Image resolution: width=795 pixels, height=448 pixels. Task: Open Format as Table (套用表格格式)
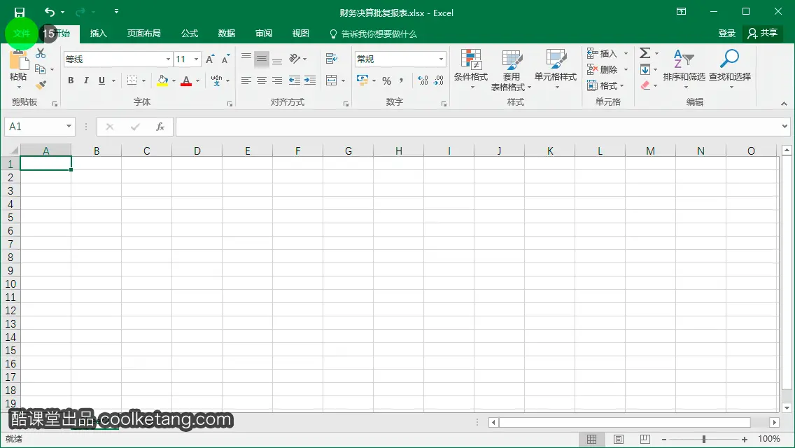511,69
